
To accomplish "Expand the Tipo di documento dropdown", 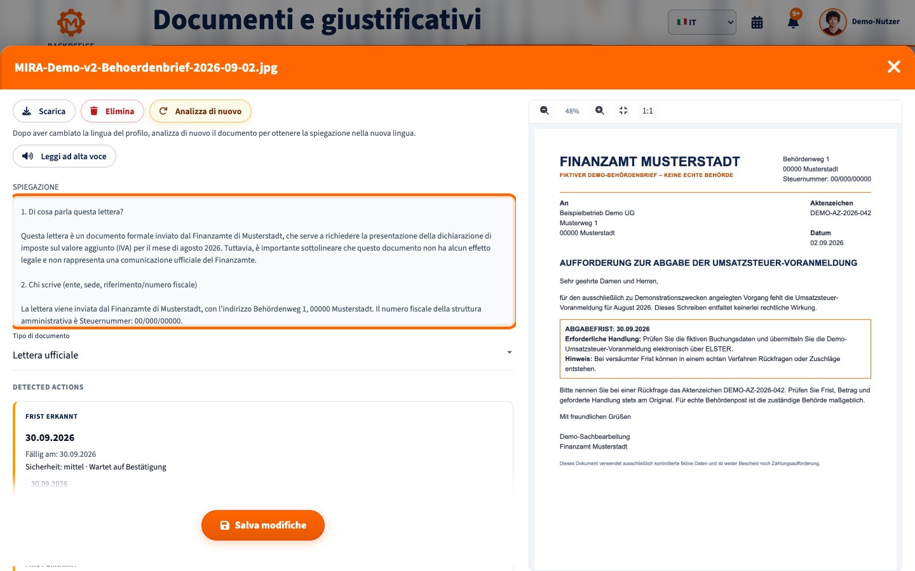I will point(262,355).
